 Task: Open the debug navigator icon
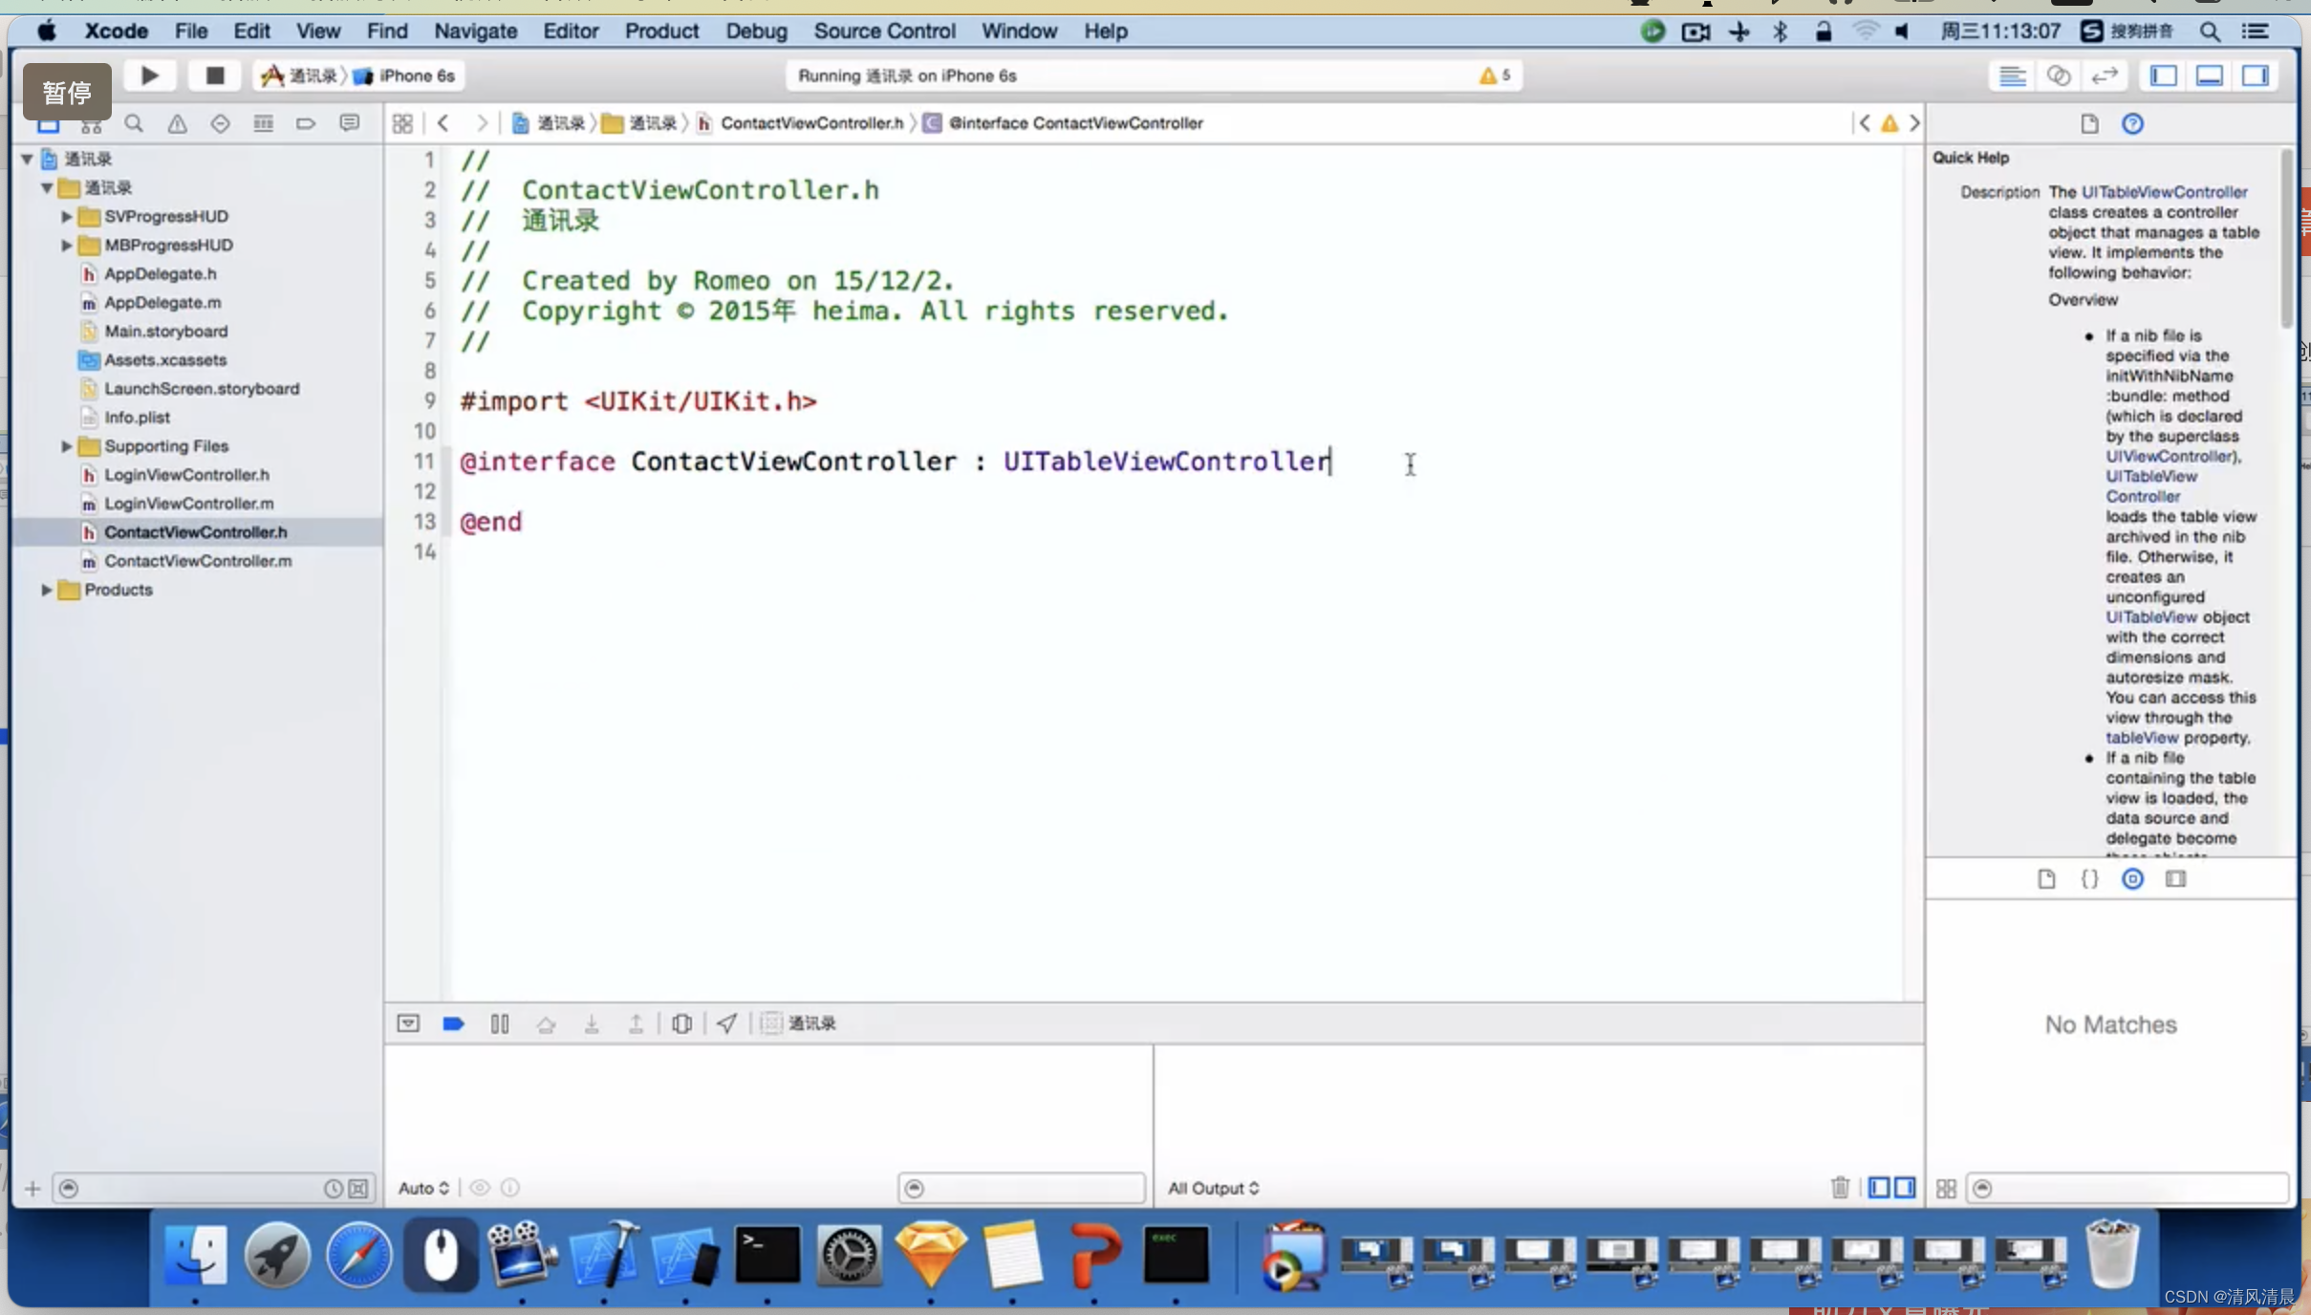263,123
